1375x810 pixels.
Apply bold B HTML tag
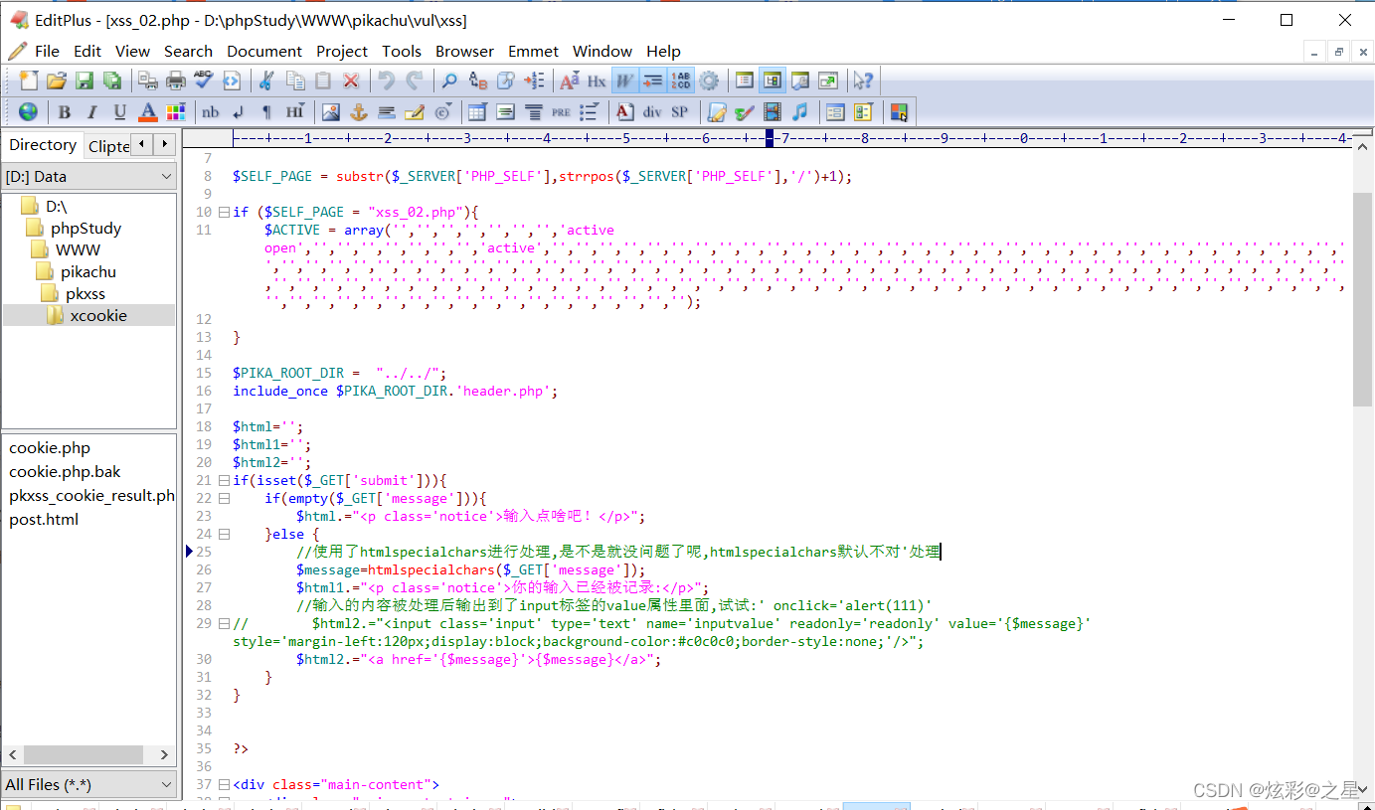[65, 111]
